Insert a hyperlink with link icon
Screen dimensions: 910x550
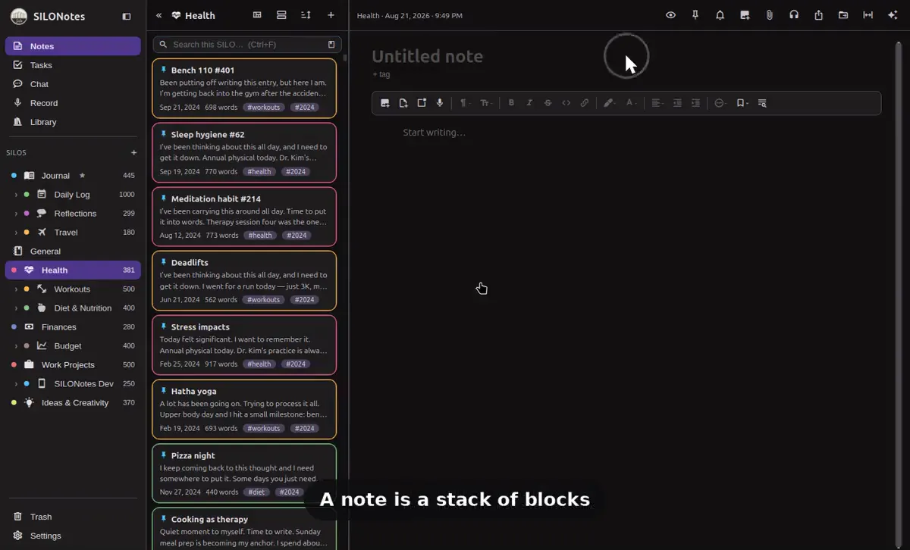[x=585, y=103]
